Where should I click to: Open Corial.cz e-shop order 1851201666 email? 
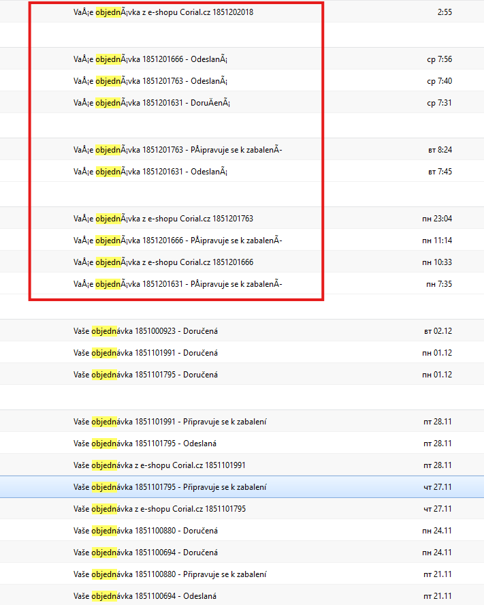(x=163, y=262)
